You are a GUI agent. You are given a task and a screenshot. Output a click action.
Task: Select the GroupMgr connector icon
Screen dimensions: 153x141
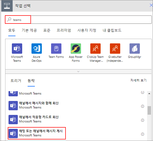[x=135, y=49]
